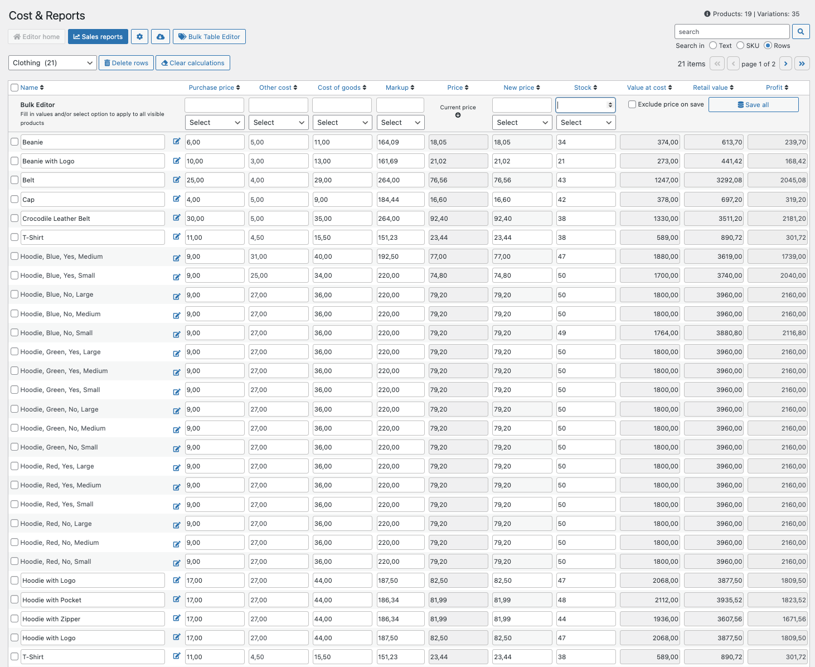815x667 pixels.
Task: Expand Purchase price bulk Select dropdown
Action: 214,123
